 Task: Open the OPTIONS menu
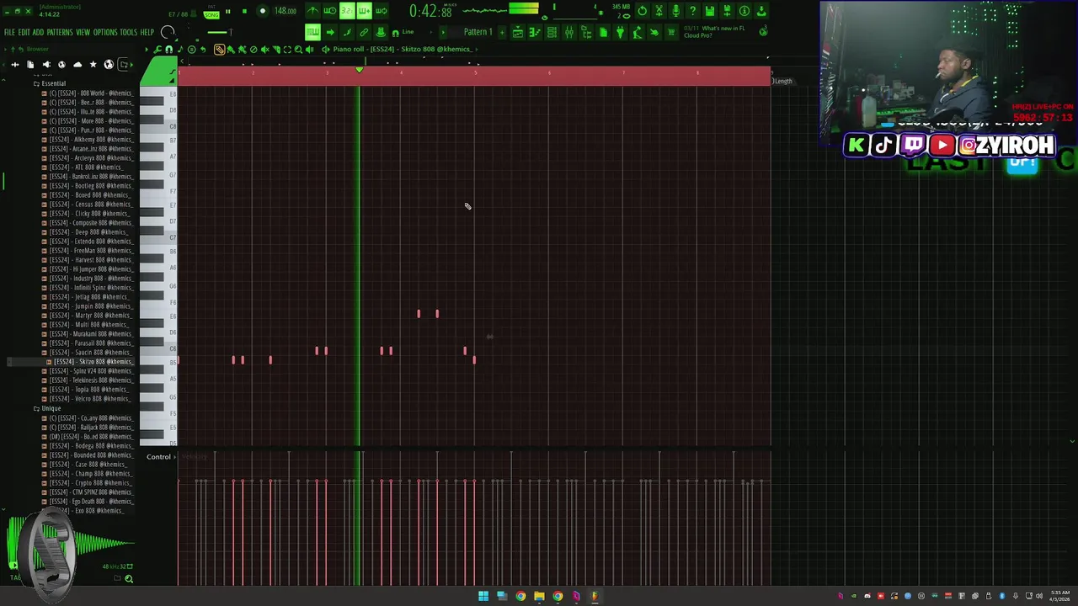click(x=105, y=33)
